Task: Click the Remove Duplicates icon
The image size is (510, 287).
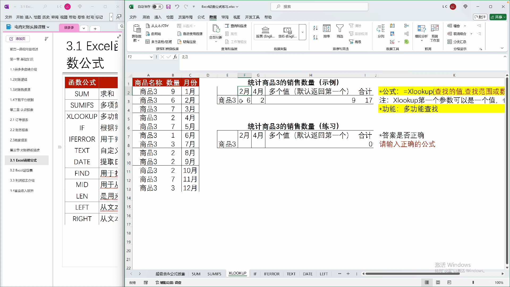Action: point(392,34)
